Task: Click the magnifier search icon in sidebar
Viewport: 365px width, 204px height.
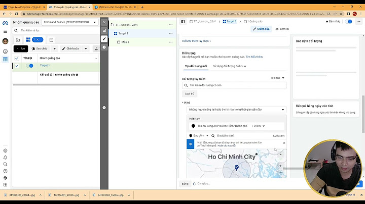Action: (x=5, y=164)
